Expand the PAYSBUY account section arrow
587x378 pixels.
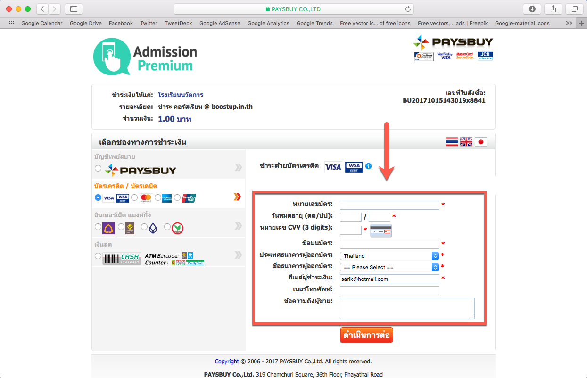(238, 167)
